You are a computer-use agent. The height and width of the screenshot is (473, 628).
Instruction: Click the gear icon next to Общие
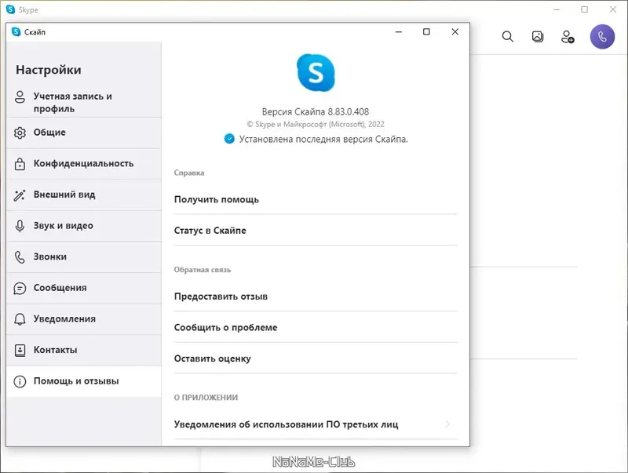point(20,133)
